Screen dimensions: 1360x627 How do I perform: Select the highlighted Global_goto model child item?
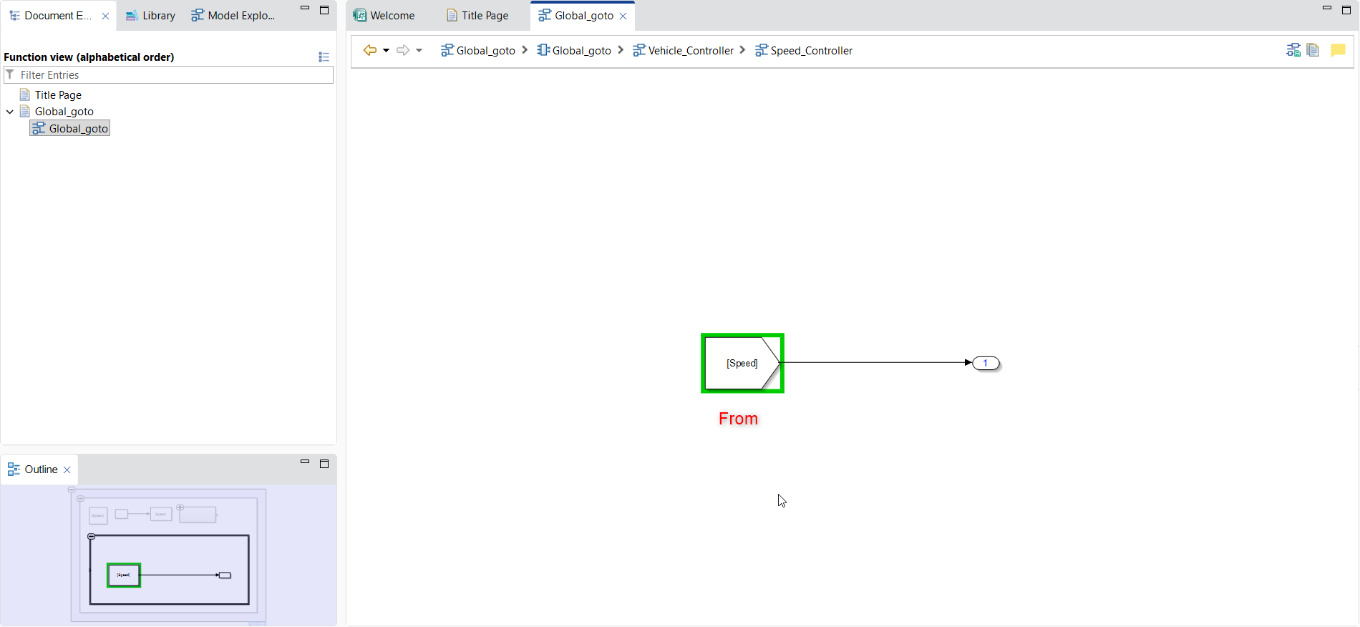(x=70, y=129)
